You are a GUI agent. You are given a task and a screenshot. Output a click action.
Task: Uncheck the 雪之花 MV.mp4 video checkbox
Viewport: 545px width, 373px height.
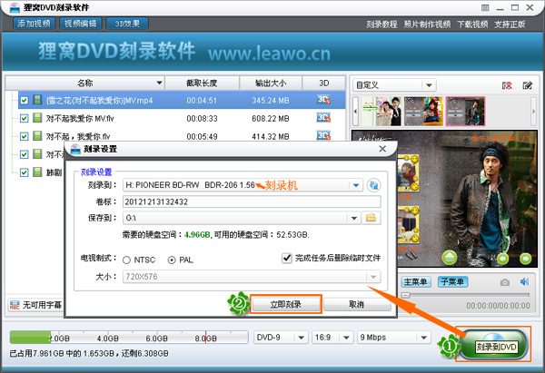pyautogui.click(x=24, y=101)
